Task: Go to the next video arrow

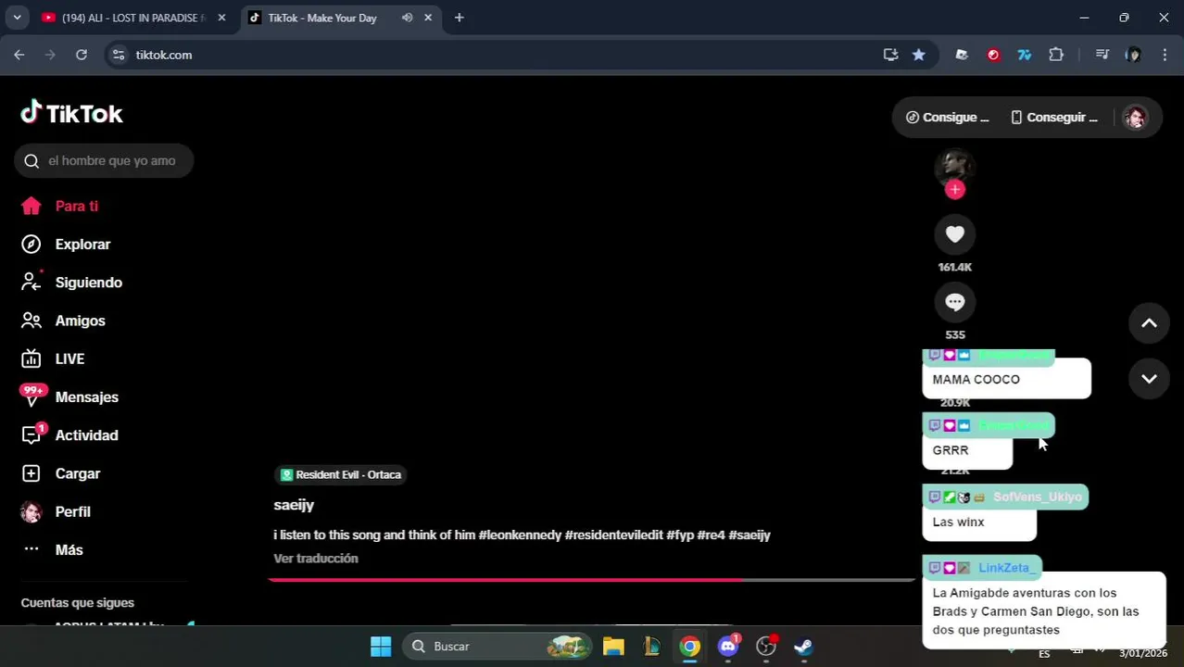Action: [1149, 379]
